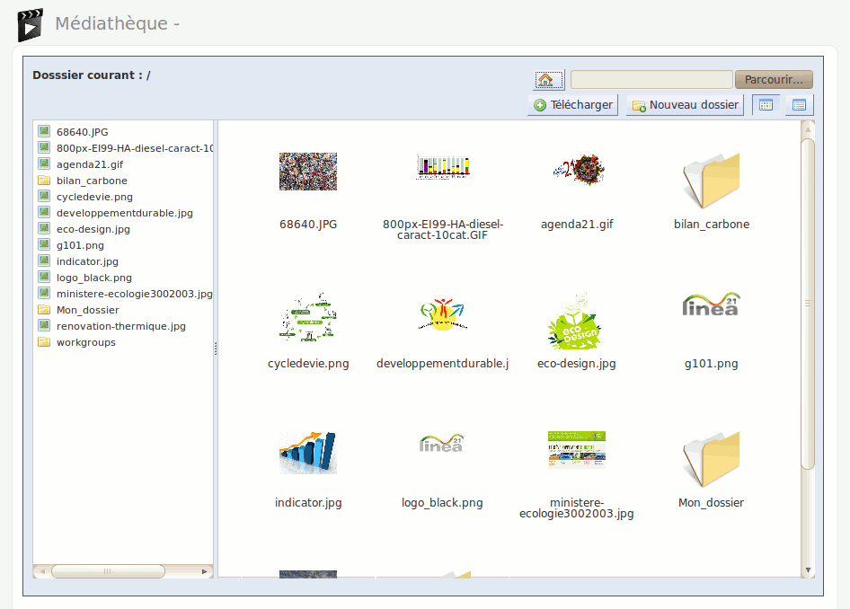This screenshot has width=850, height=609.
Task: Switch to thumbnail grid view
Action: point(766,104)
